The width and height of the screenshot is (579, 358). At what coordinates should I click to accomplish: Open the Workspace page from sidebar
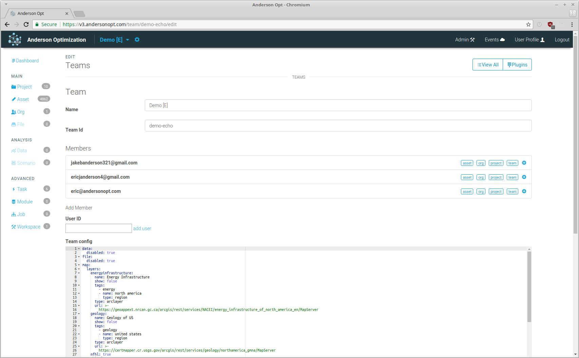(28, 227)
